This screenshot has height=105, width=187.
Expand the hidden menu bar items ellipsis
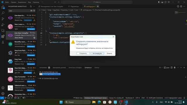point(42,2)
